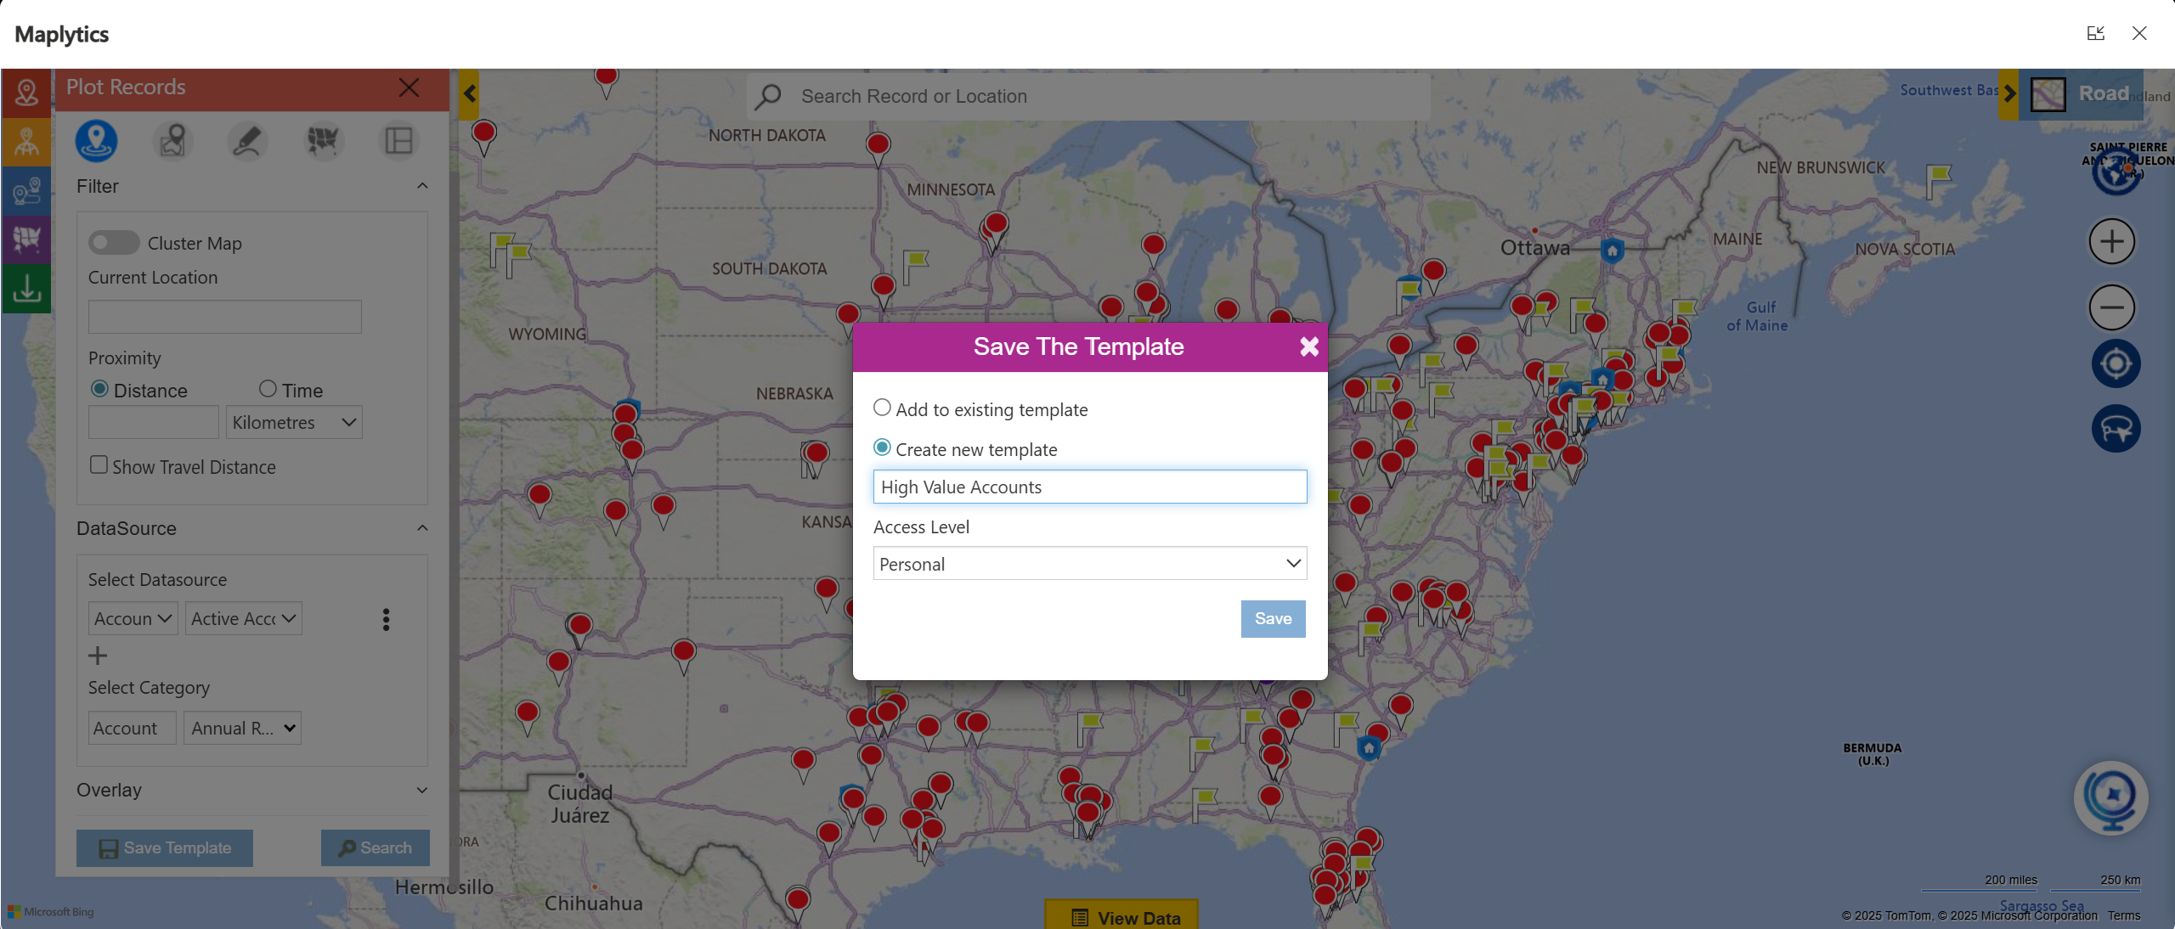Select the Time proximity option

(268, 389)
